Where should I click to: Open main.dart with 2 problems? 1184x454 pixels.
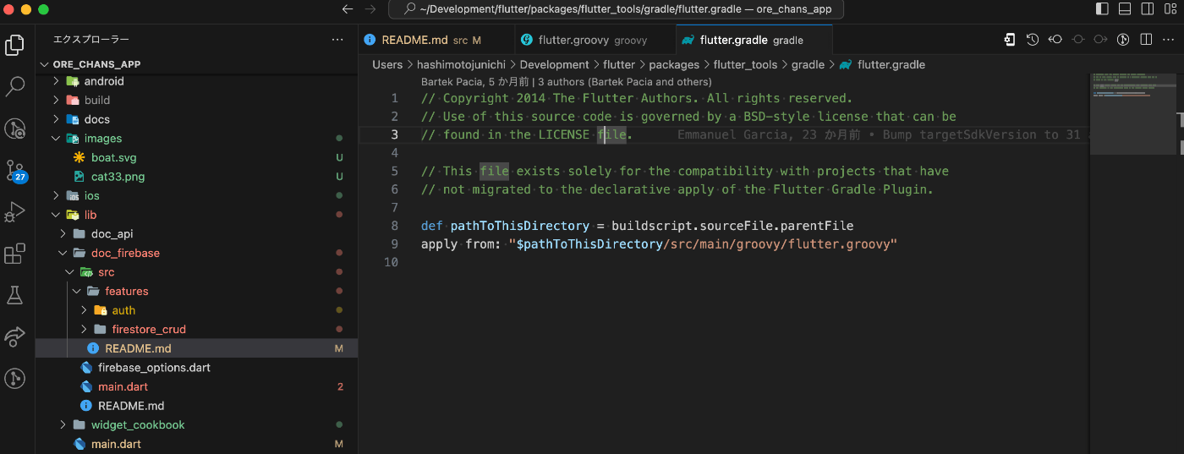tap(196, 386)
